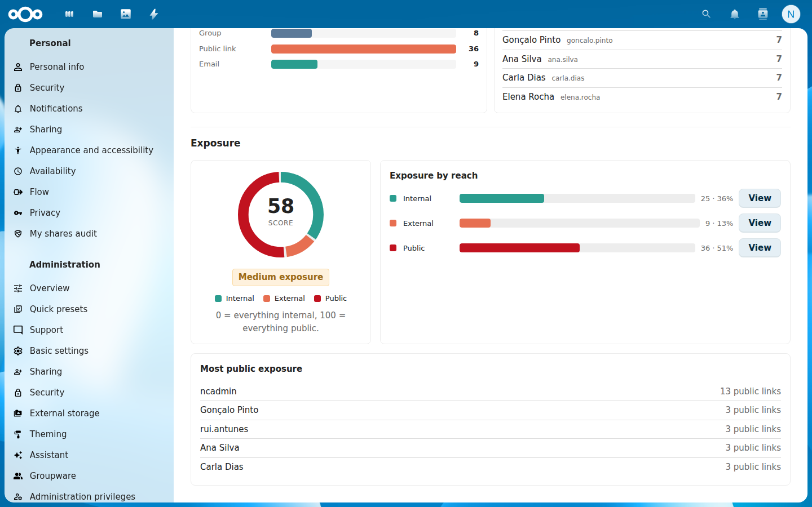Open the search magnifier icon
Screen dimensions: 812x507
pyautogui.click(x=706, y=14)
